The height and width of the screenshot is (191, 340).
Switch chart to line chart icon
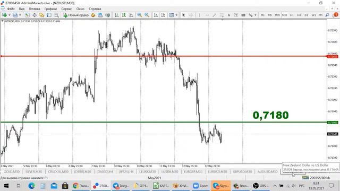click(131, 15)
